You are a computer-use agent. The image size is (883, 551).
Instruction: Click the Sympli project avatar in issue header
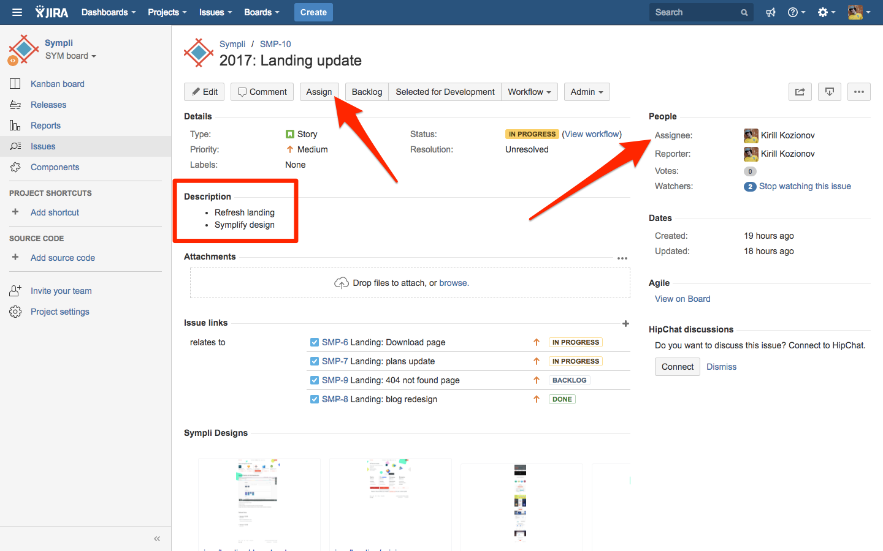[x=199, y=53]
